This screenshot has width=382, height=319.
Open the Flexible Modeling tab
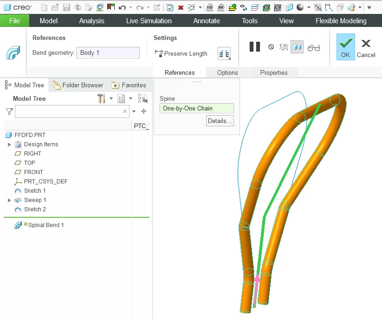pyautogui.click(x=341, y=21)
